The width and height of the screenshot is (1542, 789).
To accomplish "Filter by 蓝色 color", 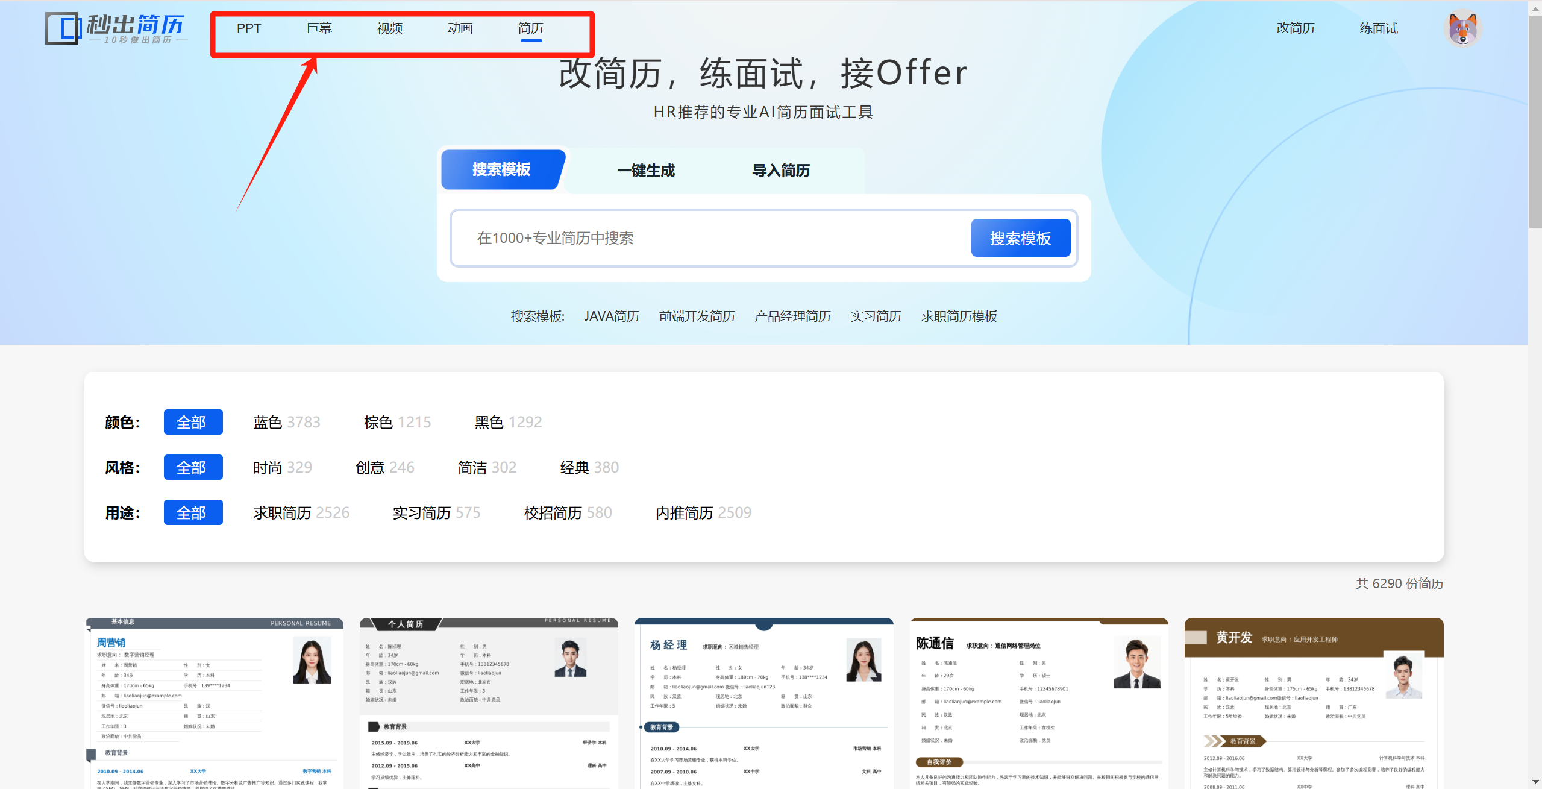I will (x=287, y=422).
